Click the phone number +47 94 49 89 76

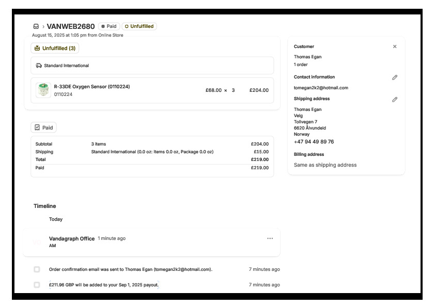click(x=314, y=142)
